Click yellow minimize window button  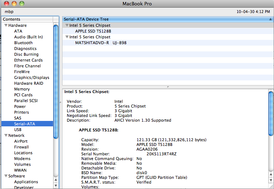[x=14, y=4]
